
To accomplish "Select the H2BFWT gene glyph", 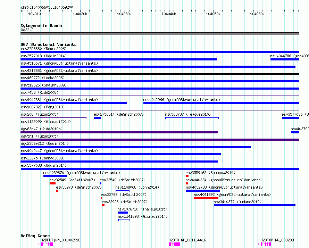I will (45, 244).
